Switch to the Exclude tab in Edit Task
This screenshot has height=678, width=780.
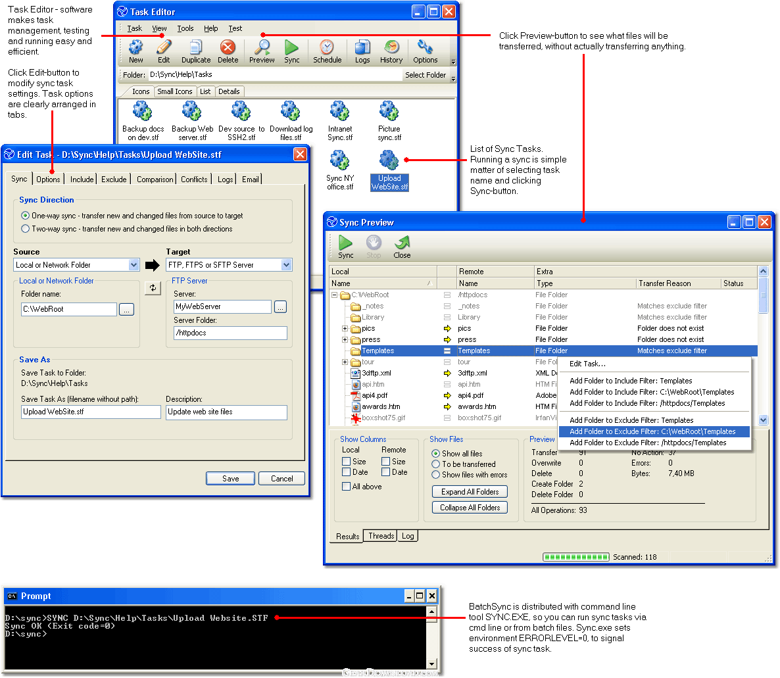pos(114,179)
